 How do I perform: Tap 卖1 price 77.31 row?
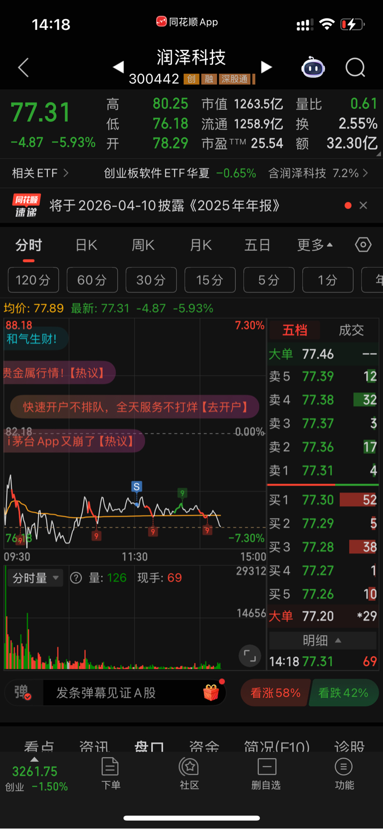coord(323,471)
